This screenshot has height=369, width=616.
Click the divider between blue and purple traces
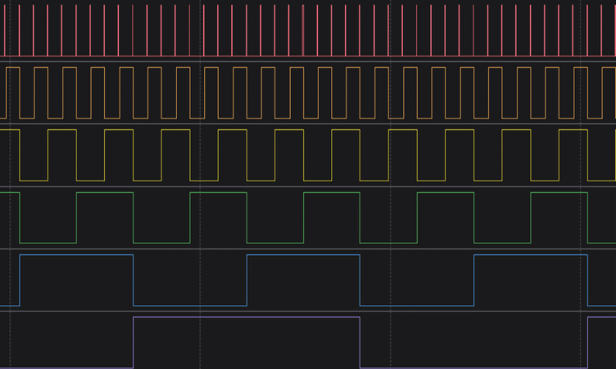click(x=308, y=311)
